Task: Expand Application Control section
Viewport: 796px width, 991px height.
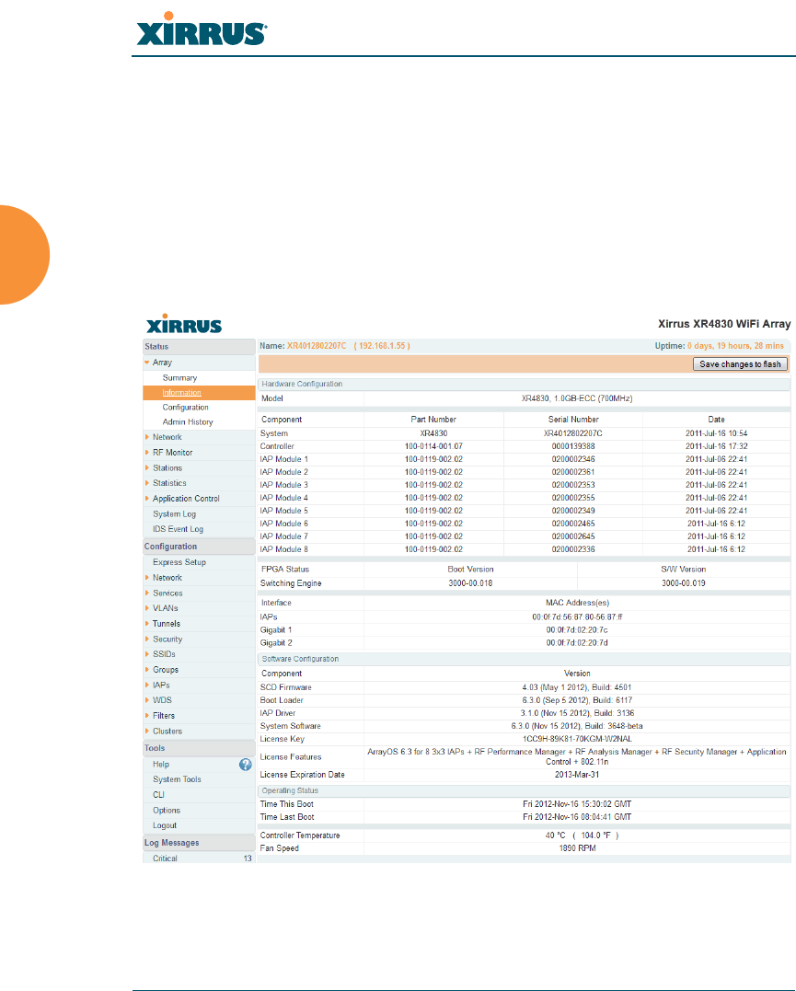Action: coord(146,499)
